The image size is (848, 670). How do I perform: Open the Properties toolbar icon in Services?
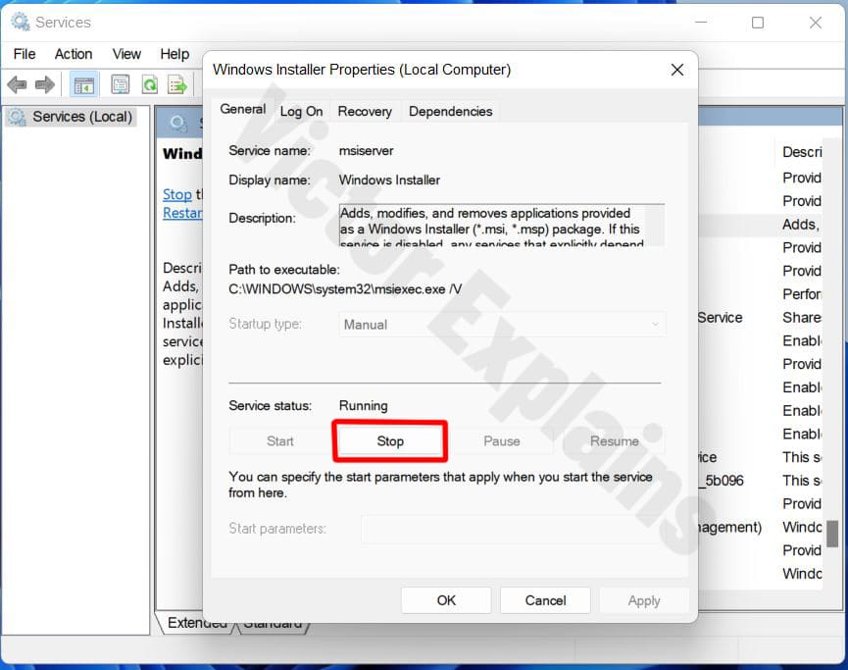tap(120, 85)
